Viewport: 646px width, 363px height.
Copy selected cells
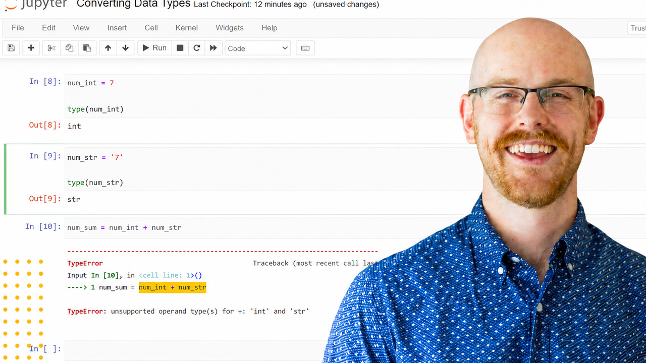(69, 48)
